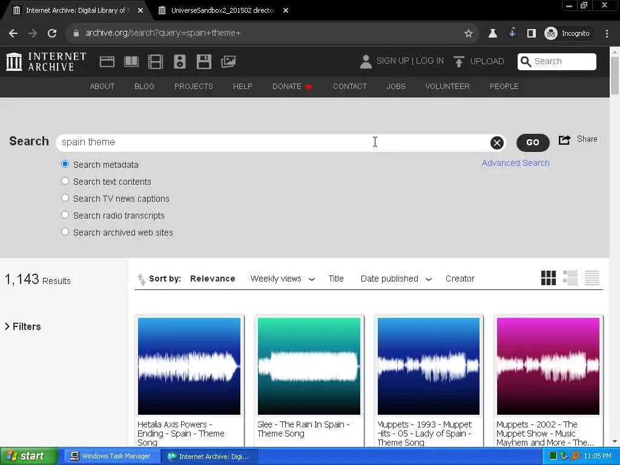Open the VOLUNTEER menu item
620x465 pixels.
pyautogui.click(x=447, y=86)
